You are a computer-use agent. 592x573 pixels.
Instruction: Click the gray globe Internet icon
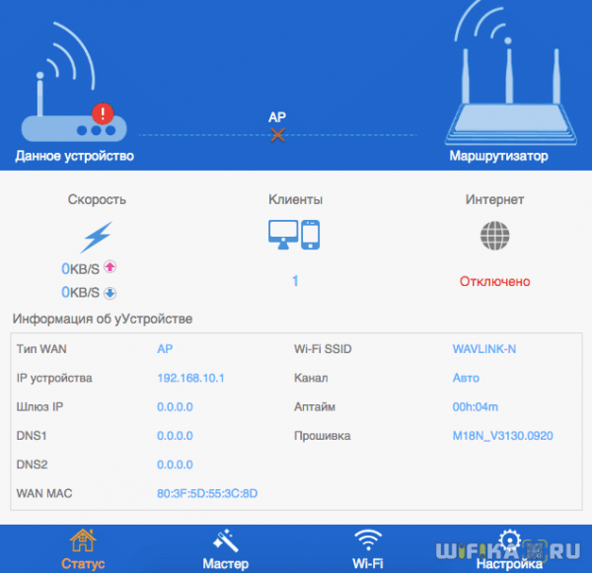tap(494, 236)
